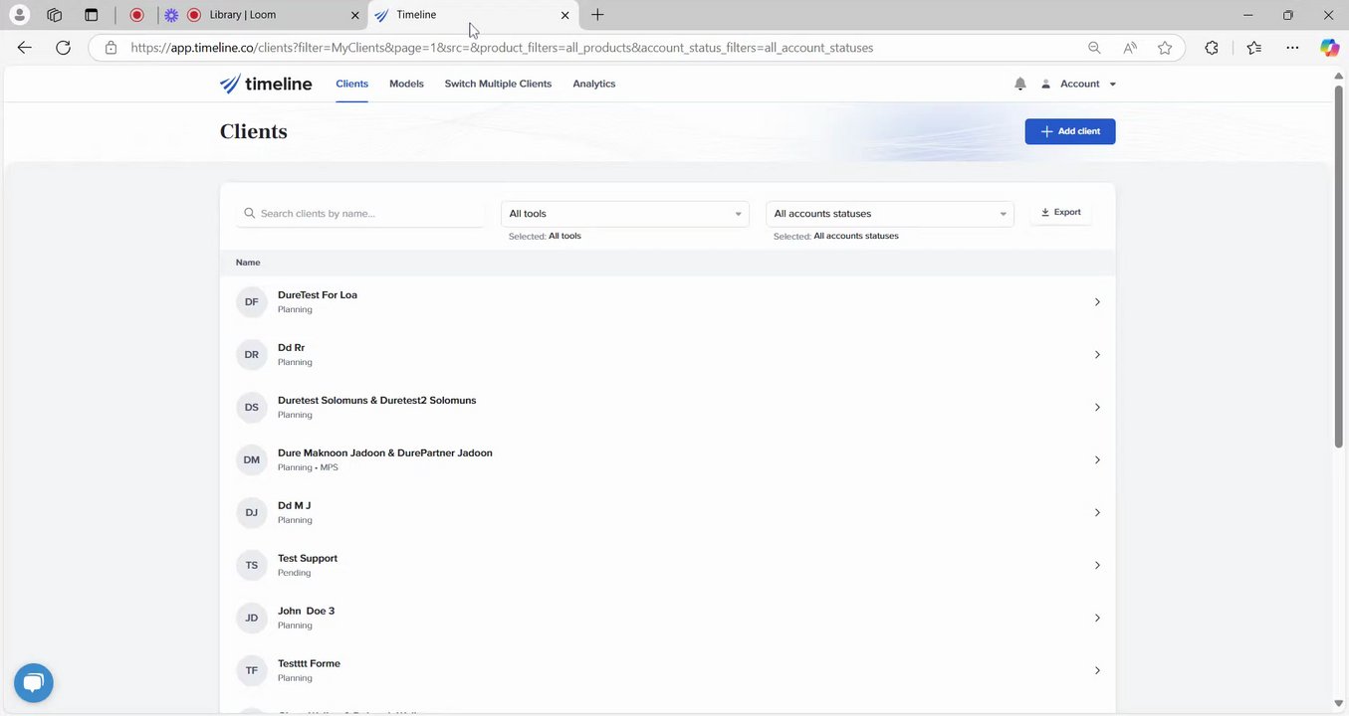Click the DF avatar for DureTest For Loa
The width and height of the screenshot is (1349, 716).
(252, 301)
